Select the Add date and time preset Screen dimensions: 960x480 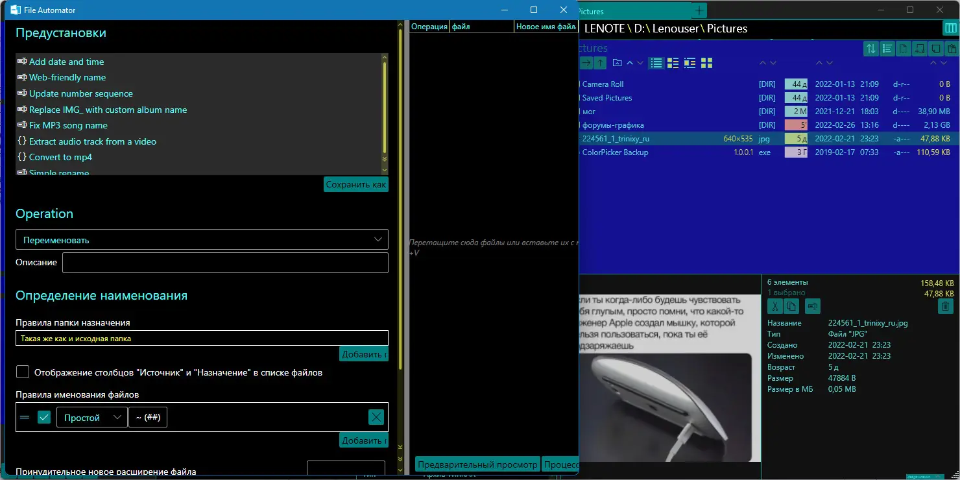coord(66,62)
